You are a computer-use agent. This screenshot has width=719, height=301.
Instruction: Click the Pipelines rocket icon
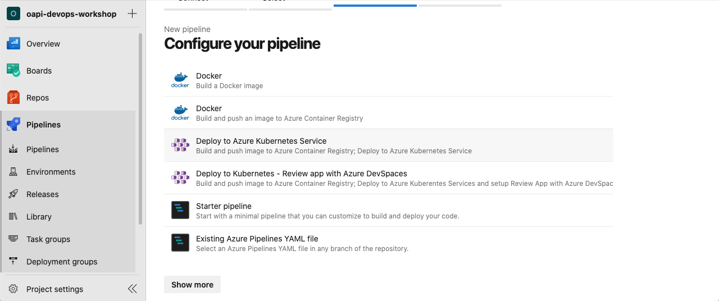pos(13,125)
